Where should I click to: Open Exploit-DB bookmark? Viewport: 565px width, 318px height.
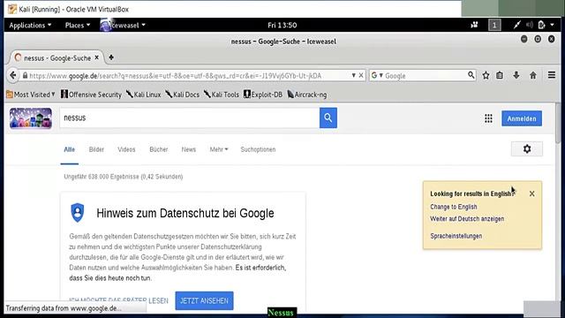pyautogui.click(x=263, y=95)
